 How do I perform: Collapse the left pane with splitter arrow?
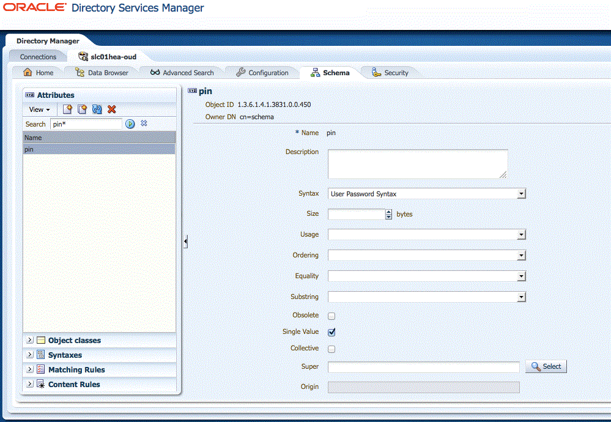pyautogui.click(x=185, y=242)
